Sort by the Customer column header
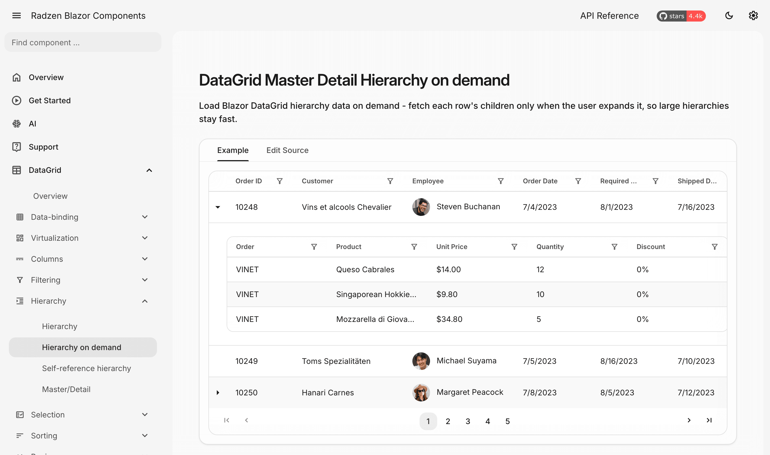The image size is (770, 455). coord(317,181)
